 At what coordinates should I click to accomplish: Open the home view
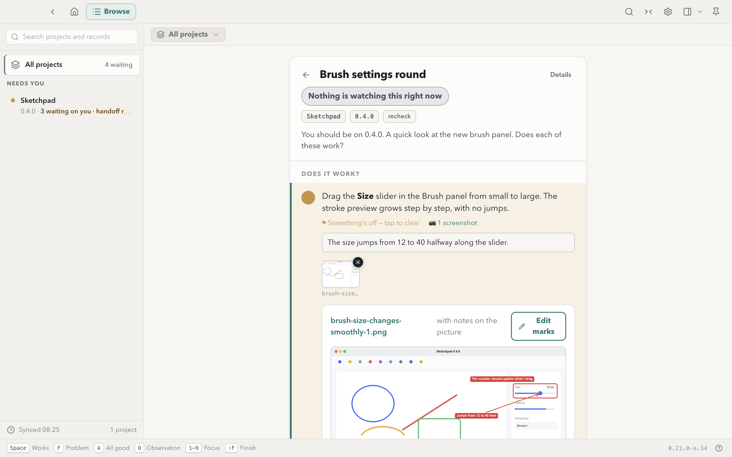(74, 12)
